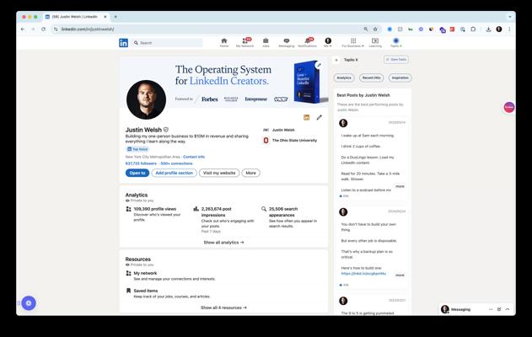Click the Taplio X navbar icon
Image resolution: width=532 pixels, height=337 pixels.
coord(395,41)
